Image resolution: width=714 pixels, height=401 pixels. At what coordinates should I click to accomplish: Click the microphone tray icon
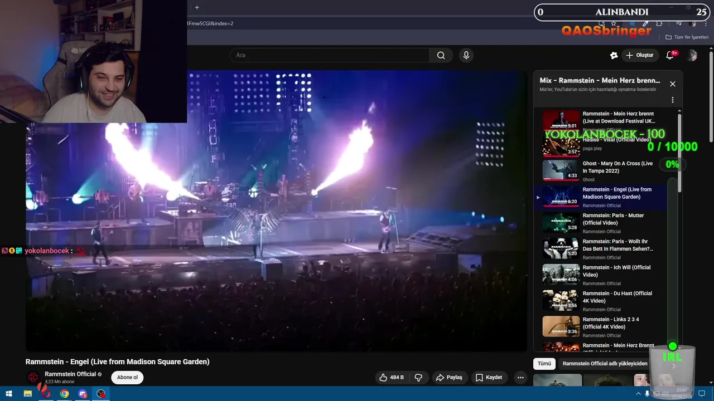tap(647, 394)
